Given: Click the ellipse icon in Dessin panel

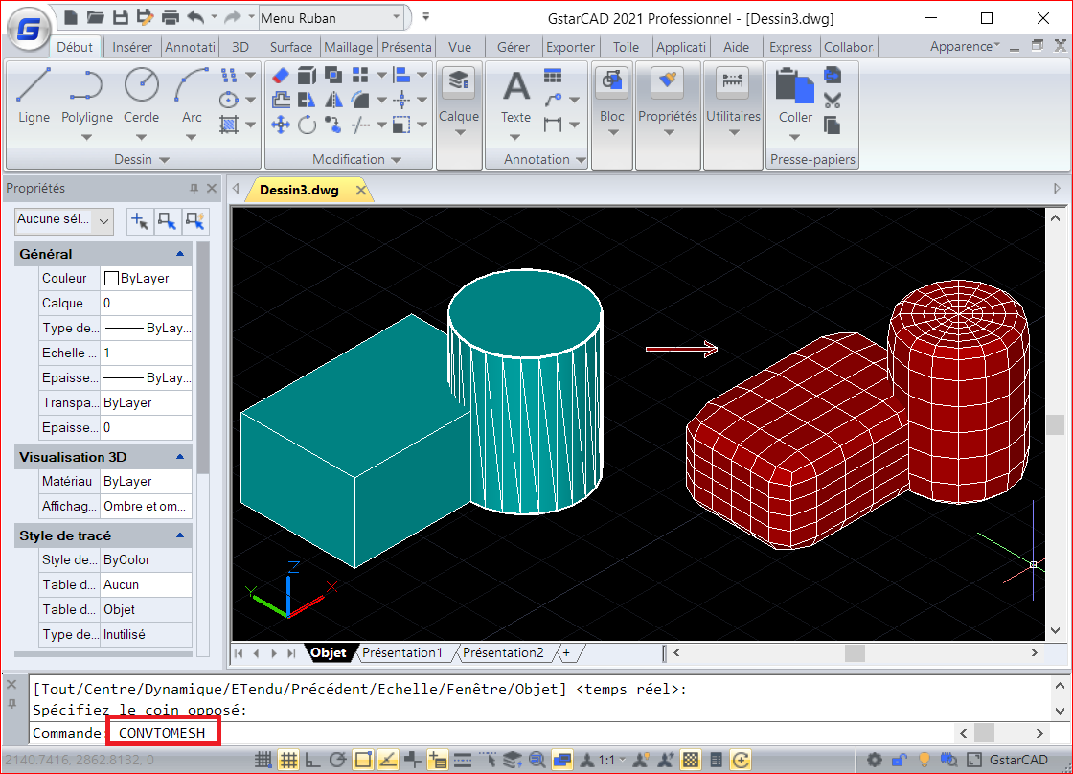Looking at the screenshot, I should [x=229, y=100].
